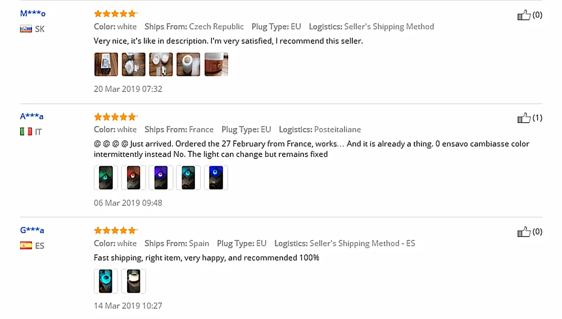Viewport: 562px width, 319px height.
Task: View the purple light photo in A***a's review
Action: (x=161, y=177)
